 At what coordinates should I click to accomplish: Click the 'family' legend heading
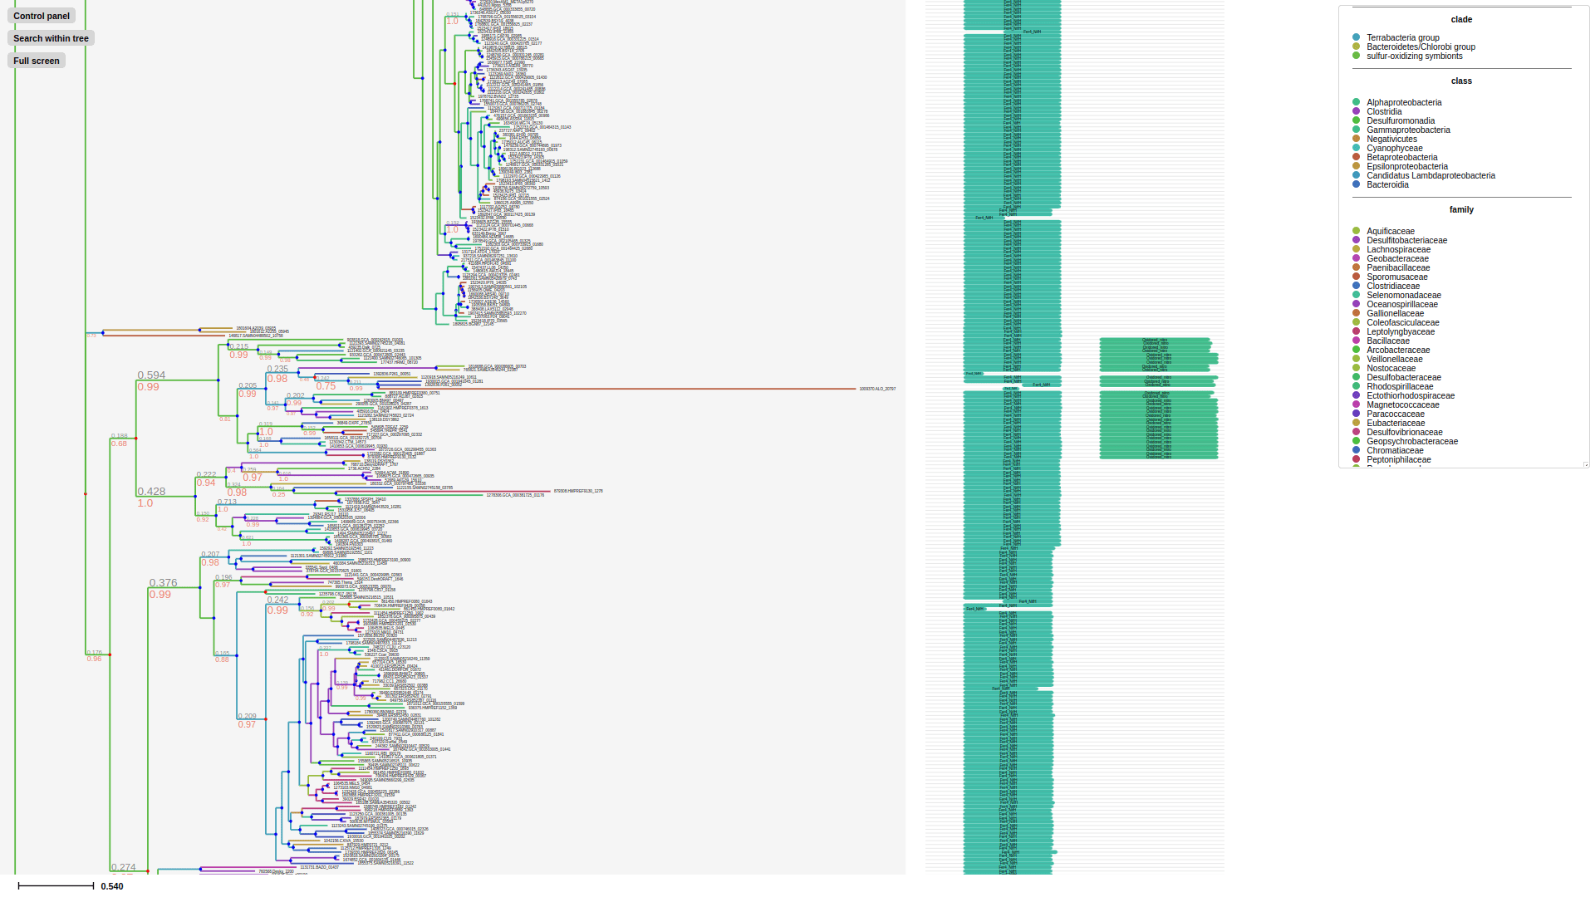(x=1461, y=209)
